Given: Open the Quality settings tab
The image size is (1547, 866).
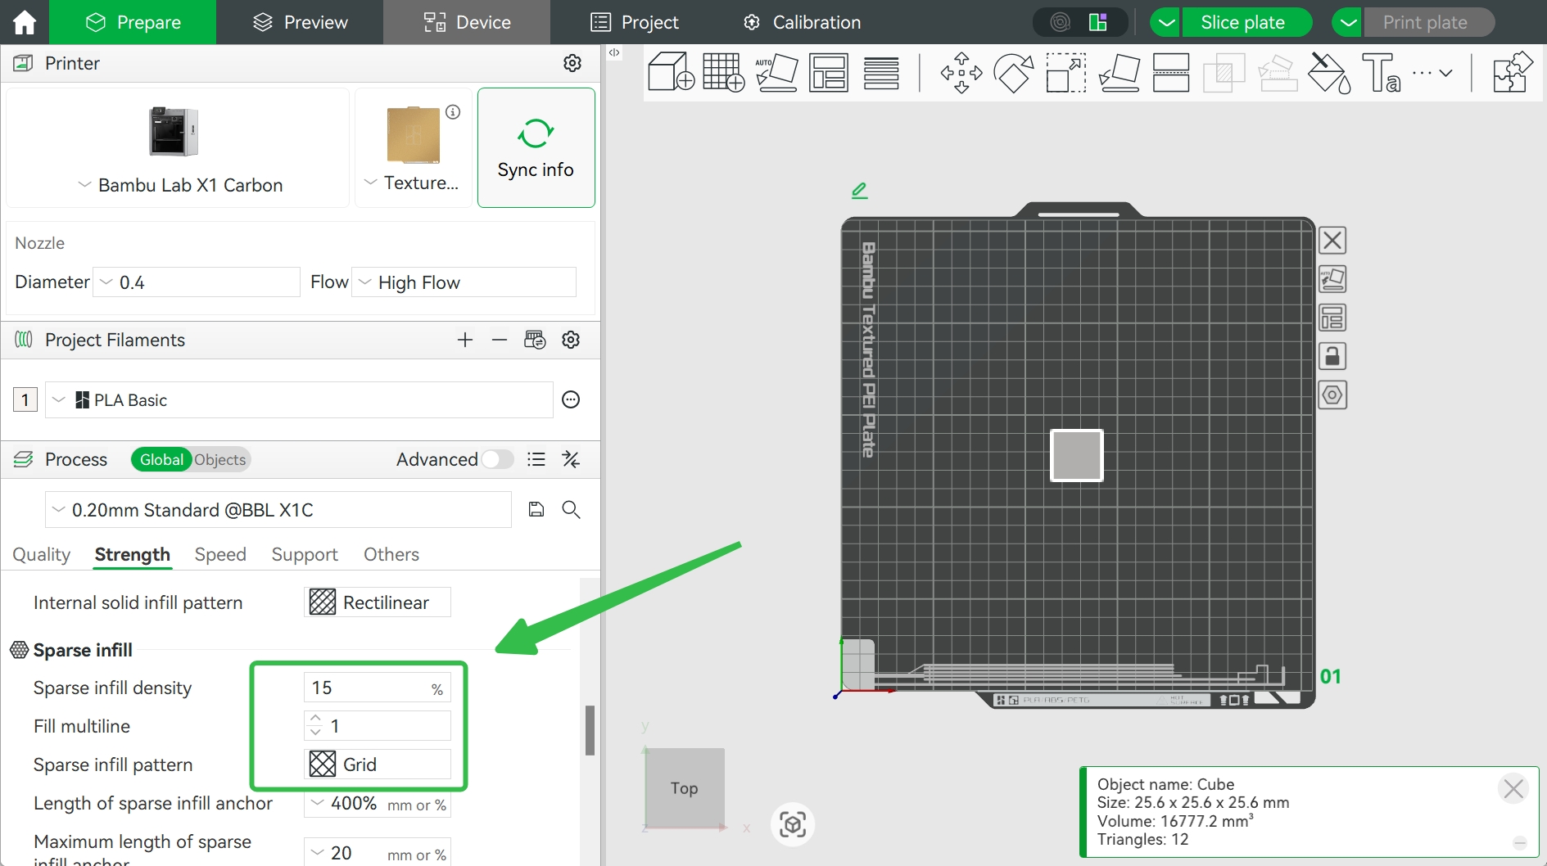Looking at the screenshot, I should pyautogui.click(x=42, y=554).
